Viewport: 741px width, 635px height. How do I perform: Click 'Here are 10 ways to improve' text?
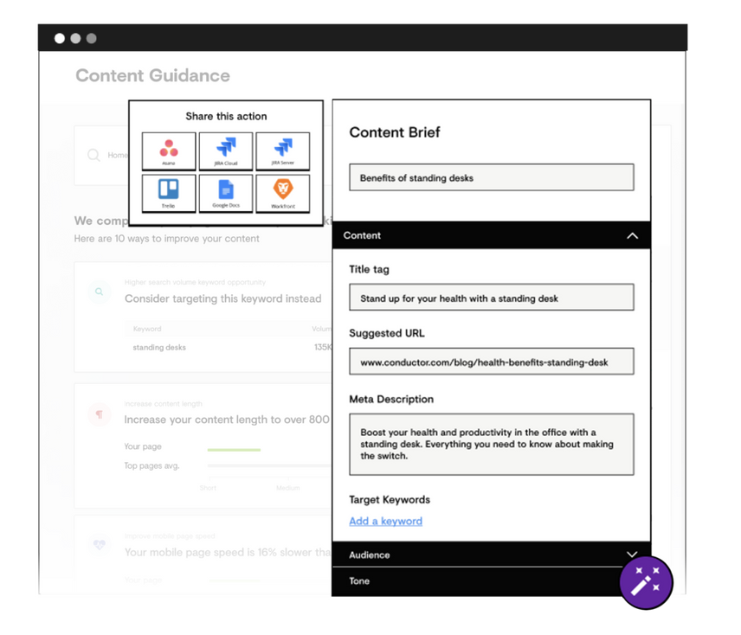(167, 239)
